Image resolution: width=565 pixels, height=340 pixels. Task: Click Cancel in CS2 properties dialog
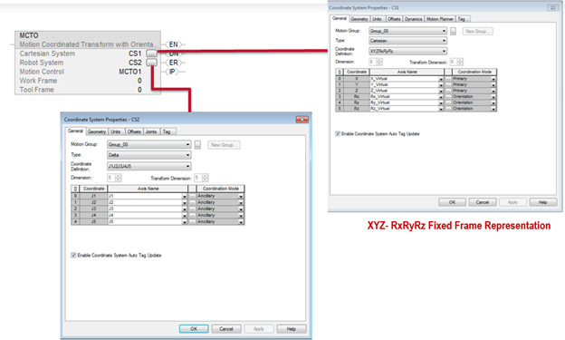(x=226, y=329)
